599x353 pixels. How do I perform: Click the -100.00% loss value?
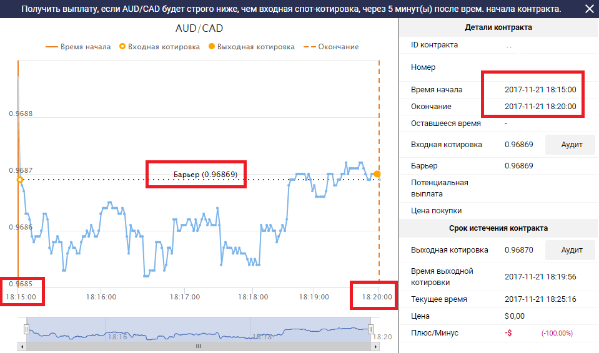tap(557, 334)
